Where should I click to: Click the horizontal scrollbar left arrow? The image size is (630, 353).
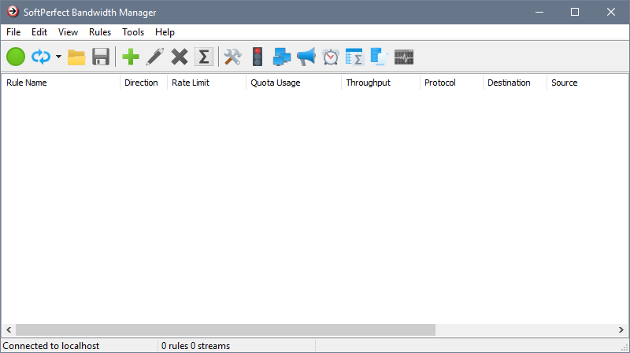click(x=9, y=329)
